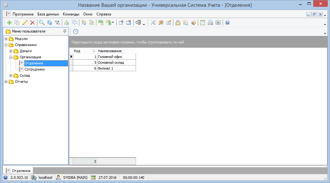Click the Refresh data icon in toolbar
This screenshot has height=183, width=330.
pos(50,23)
